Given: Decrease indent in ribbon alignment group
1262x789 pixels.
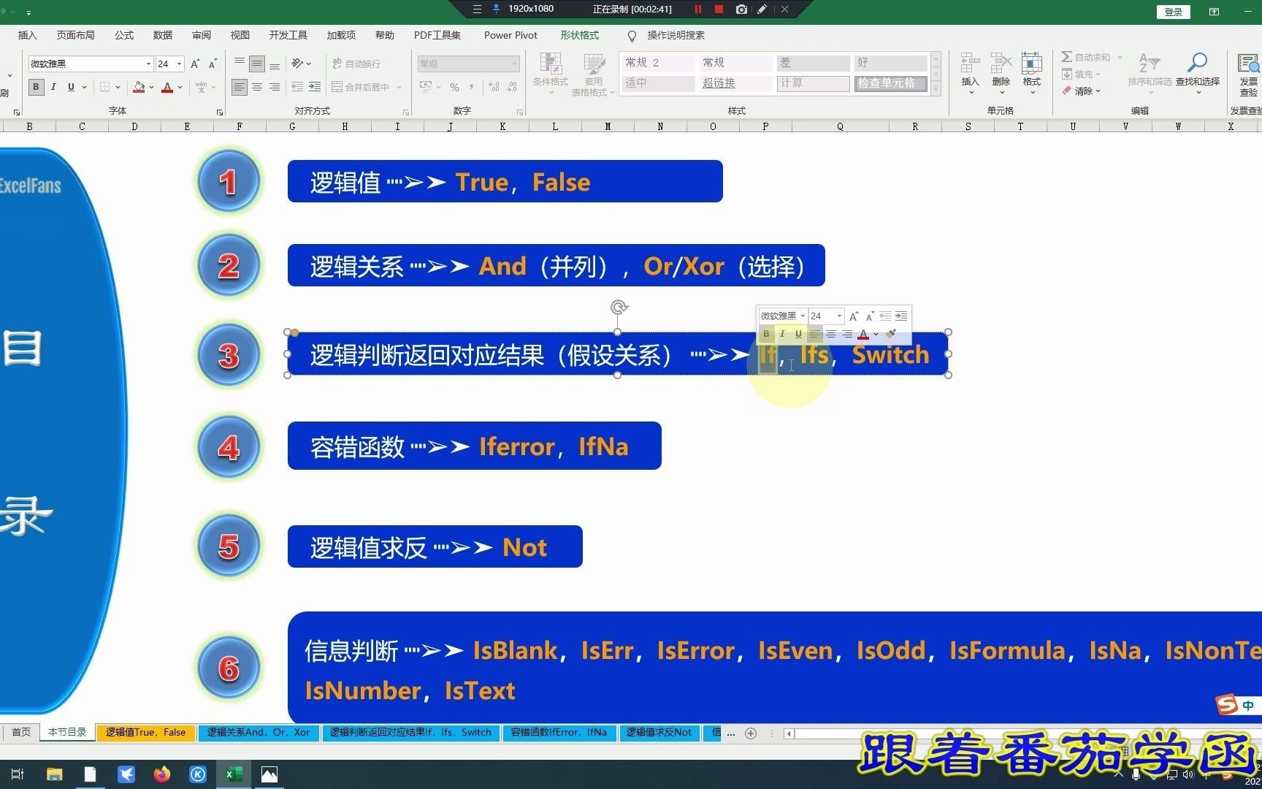Looking at the screenshot, I should pos(297,87).
